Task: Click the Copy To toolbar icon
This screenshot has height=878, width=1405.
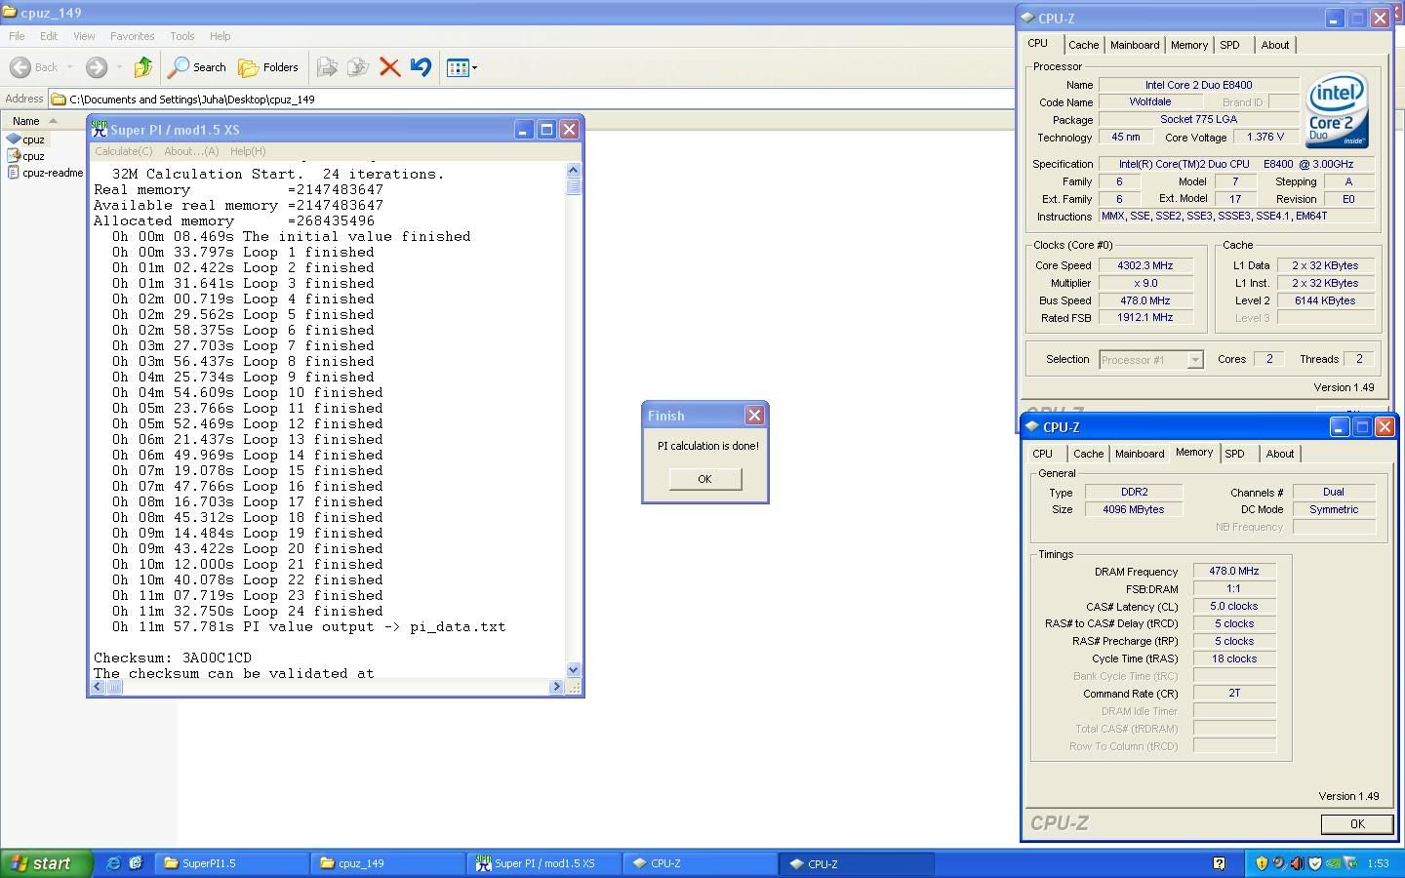Action: (x=358, y=67)
